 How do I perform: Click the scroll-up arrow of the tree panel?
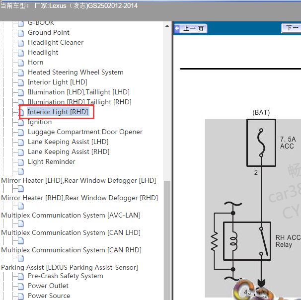167,26
